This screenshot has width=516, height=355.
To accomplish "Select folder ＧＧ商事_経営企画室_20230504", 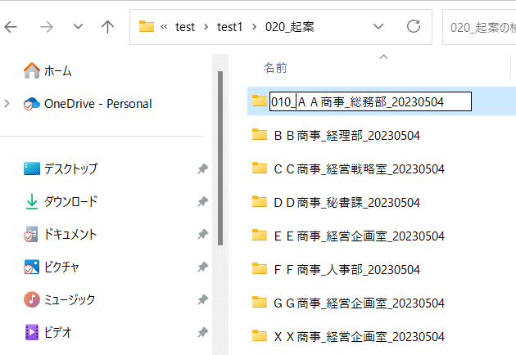I will point(359,303).
